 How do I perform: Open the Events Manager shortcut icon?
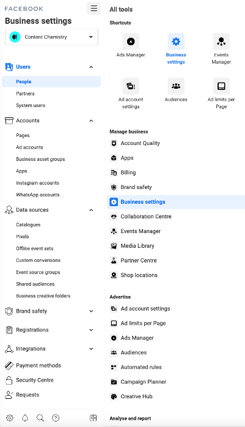[x=221, y=42]
